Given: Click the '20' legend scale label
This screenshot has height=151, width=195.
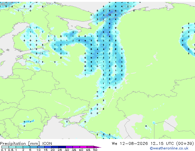Looking at the screenshot, I should pos(53,150).
